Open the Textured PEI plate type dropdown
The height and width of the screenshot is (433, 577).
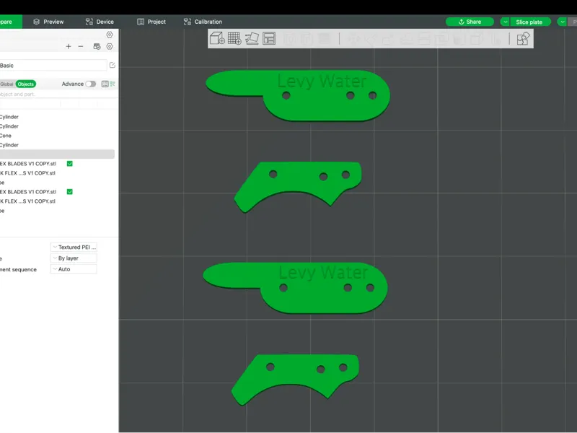click(x=74, y=247)
